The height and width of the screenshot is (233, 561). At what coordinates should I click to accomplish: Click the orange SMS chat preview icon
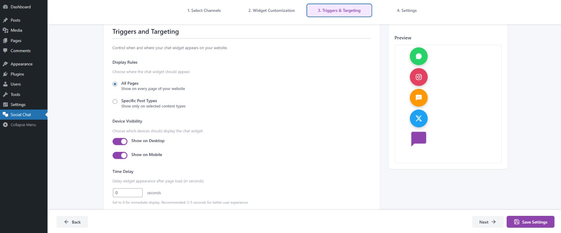[x=419, y=98]
